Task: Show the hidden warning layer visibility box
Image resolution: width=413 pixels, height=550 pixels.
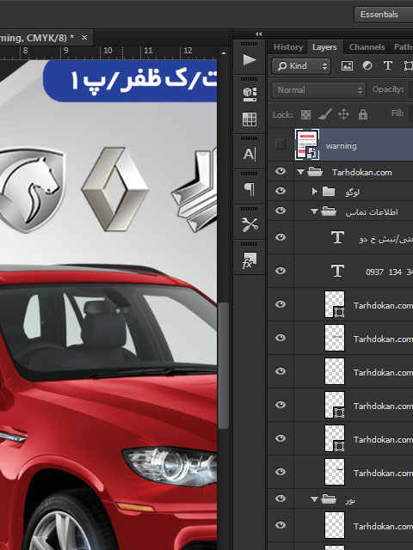Action: click(280, 144)
